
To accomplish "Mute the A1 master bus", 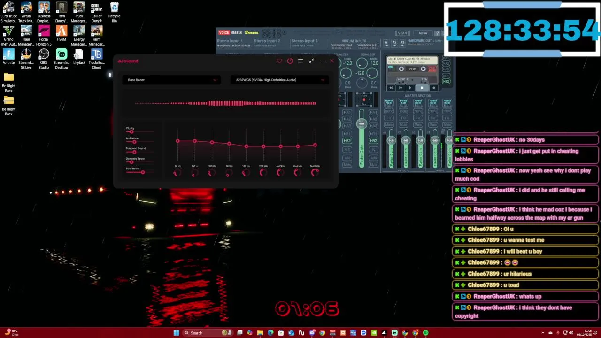I will click(389, 125).
